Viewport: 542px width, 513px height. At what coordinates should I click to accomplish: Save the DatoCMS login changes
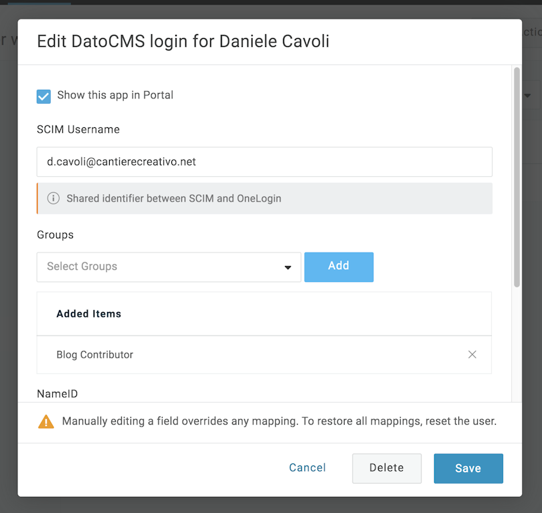[468, 468]
